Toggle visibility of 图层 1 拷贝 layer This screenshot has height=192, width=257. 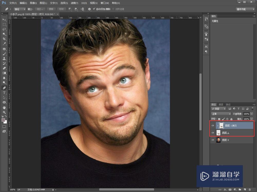pos(213,126)
